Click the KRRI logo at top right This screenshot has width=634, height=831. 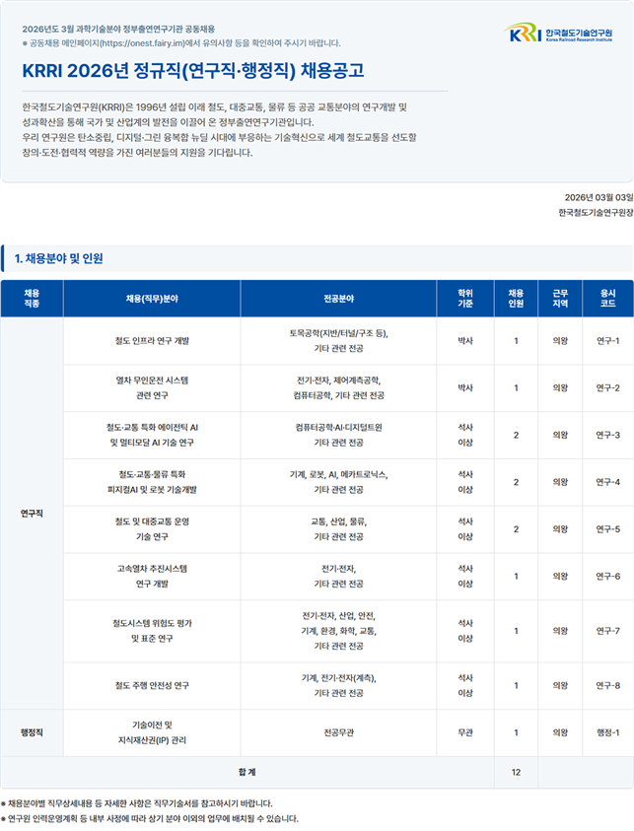(558, 33)
